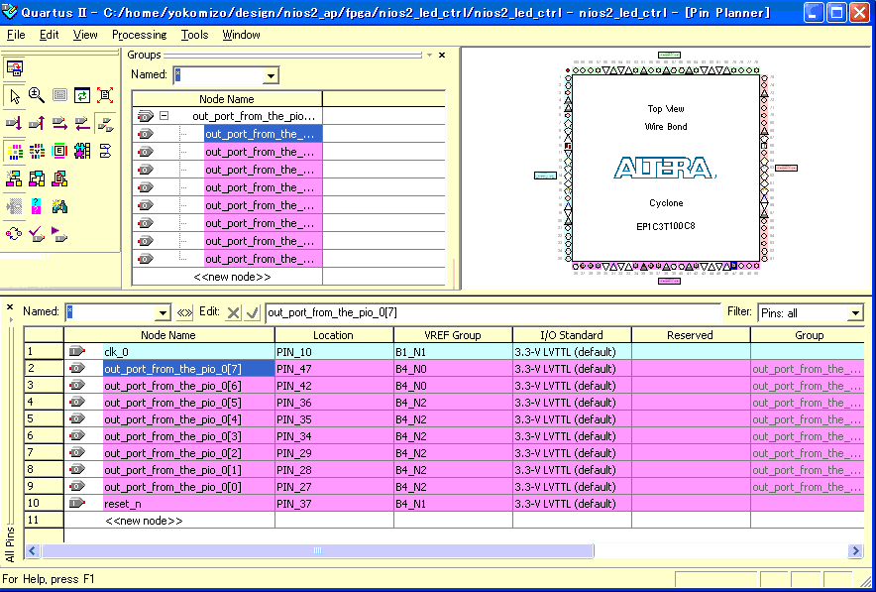
Task: Click the hierarchy icon with yellow spark
Action: click(14, 178)
